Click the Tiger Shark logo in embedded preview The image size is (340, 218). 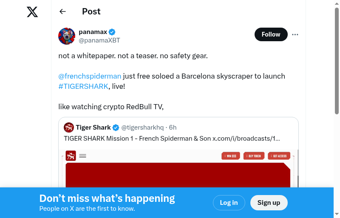pos(71,156)
